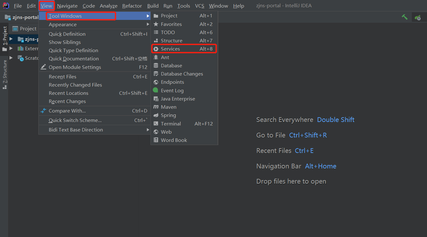Expand the External Libraries tree node
The width and height of the screenshot is (427, 237).
(x=11, y=48)
